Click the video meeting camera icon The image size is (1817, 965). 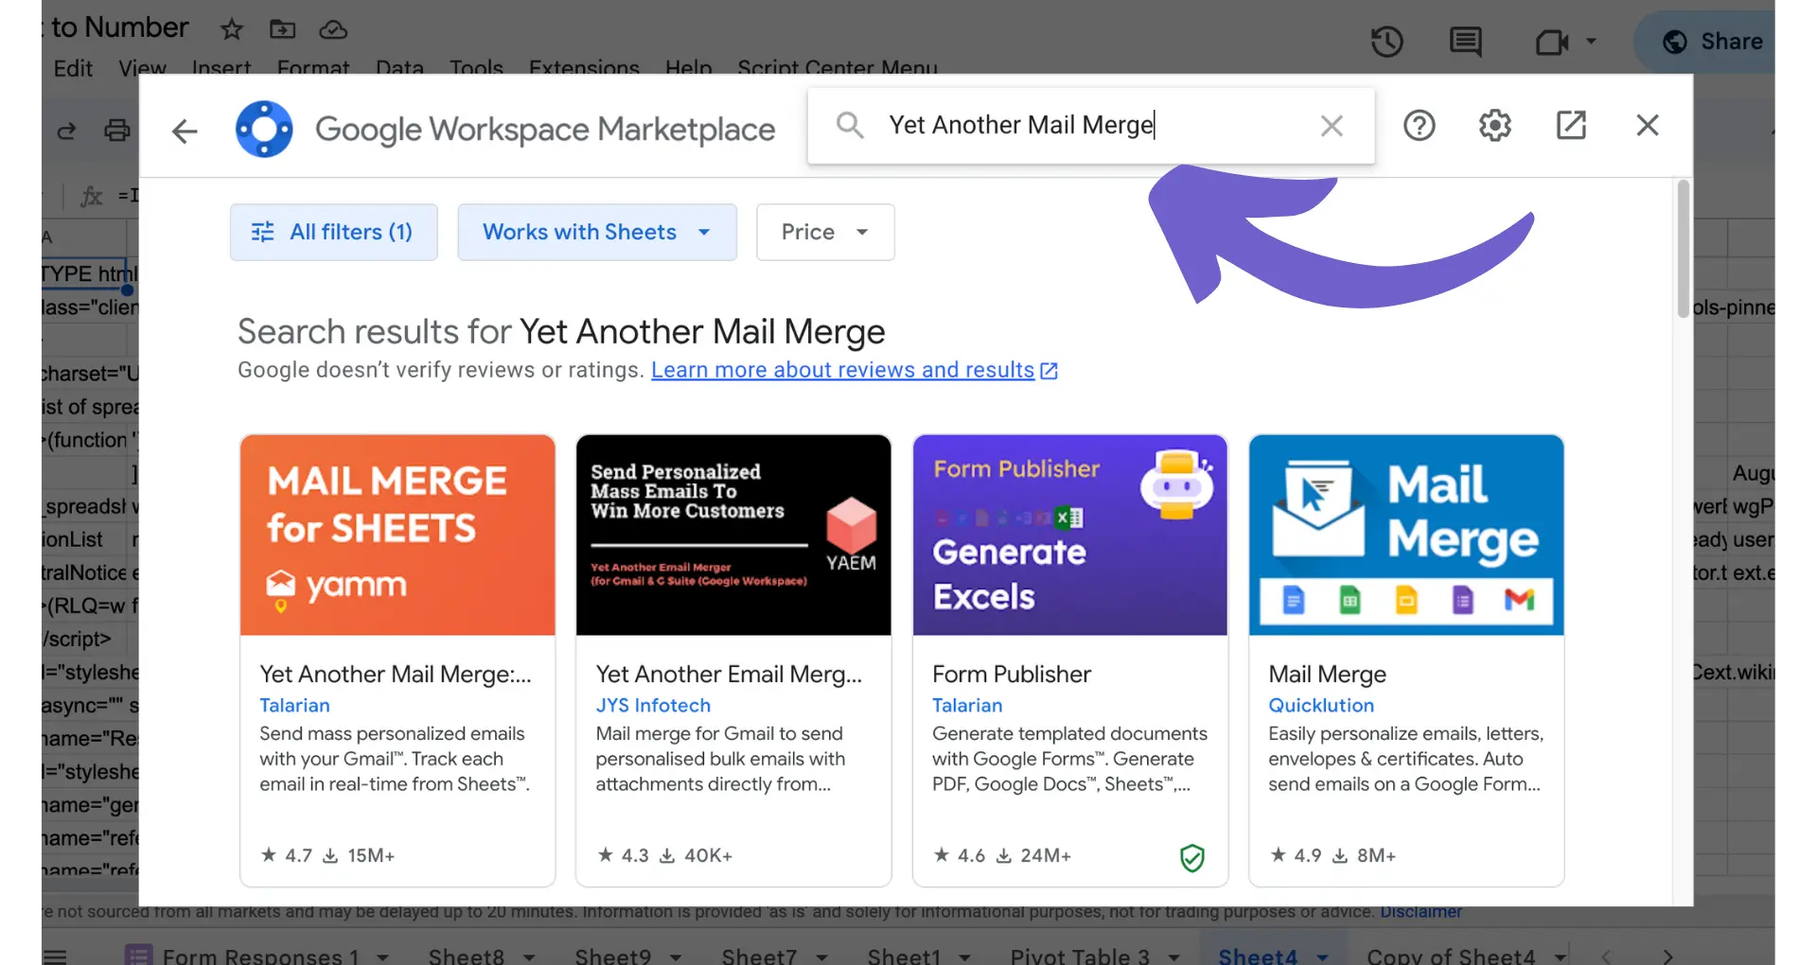tap(1551, 42)
